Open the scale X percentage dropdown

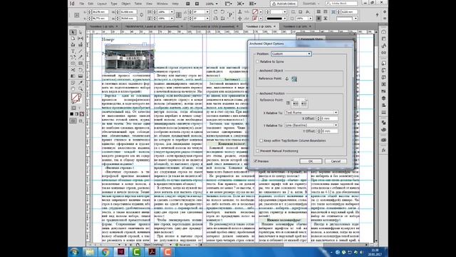pyautogui.click(x=172, y=12)
